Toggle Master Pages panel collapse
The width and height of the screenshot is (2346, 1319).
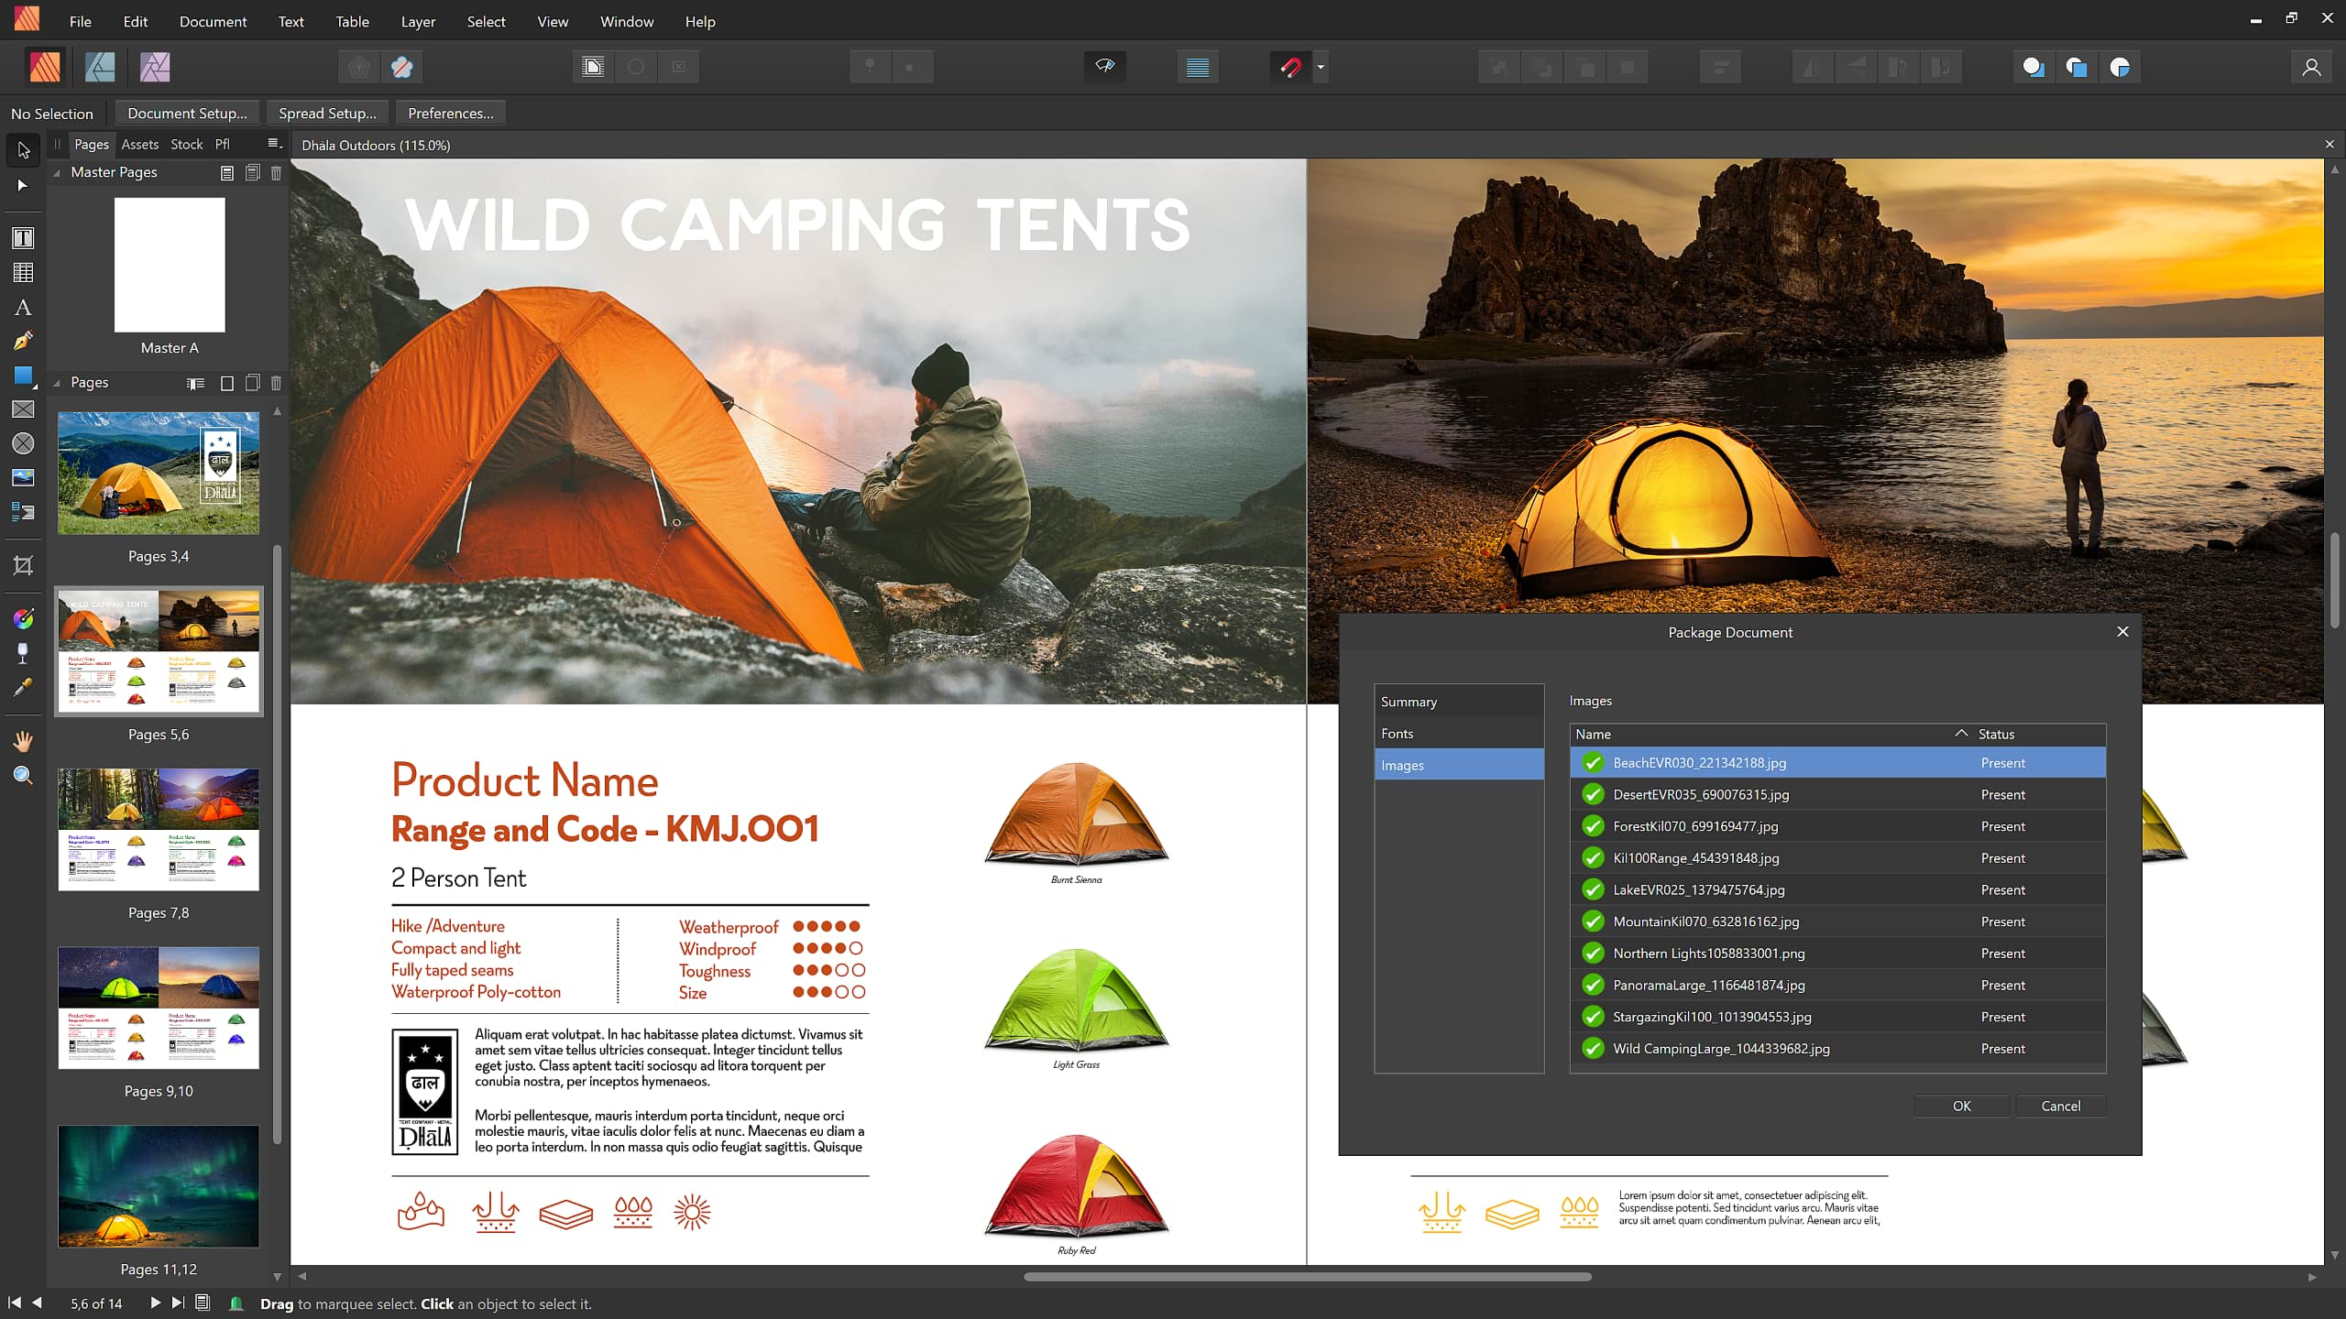coord(57,170)
